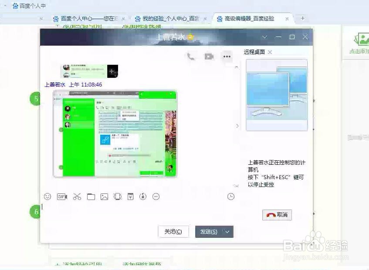Open the chat window dropdown chevron
369x270 pixels.
[265, 37]
